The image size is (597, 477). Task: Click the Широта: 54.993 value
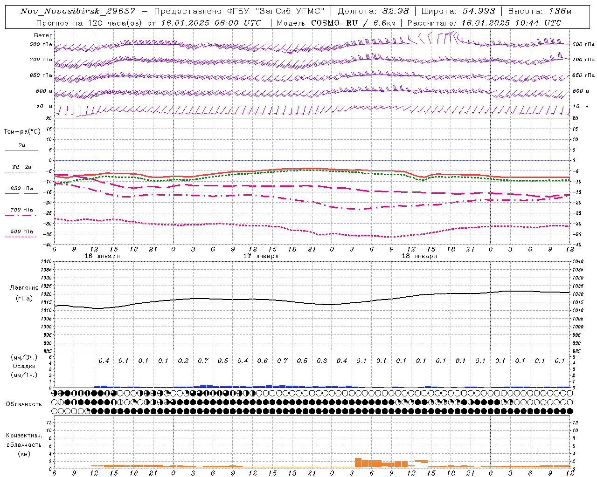click(x=458, y=11)
